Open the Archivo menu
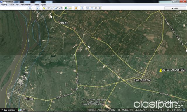Image resolution: width=187 pixels, height=112 pixels. pos(4,5)
